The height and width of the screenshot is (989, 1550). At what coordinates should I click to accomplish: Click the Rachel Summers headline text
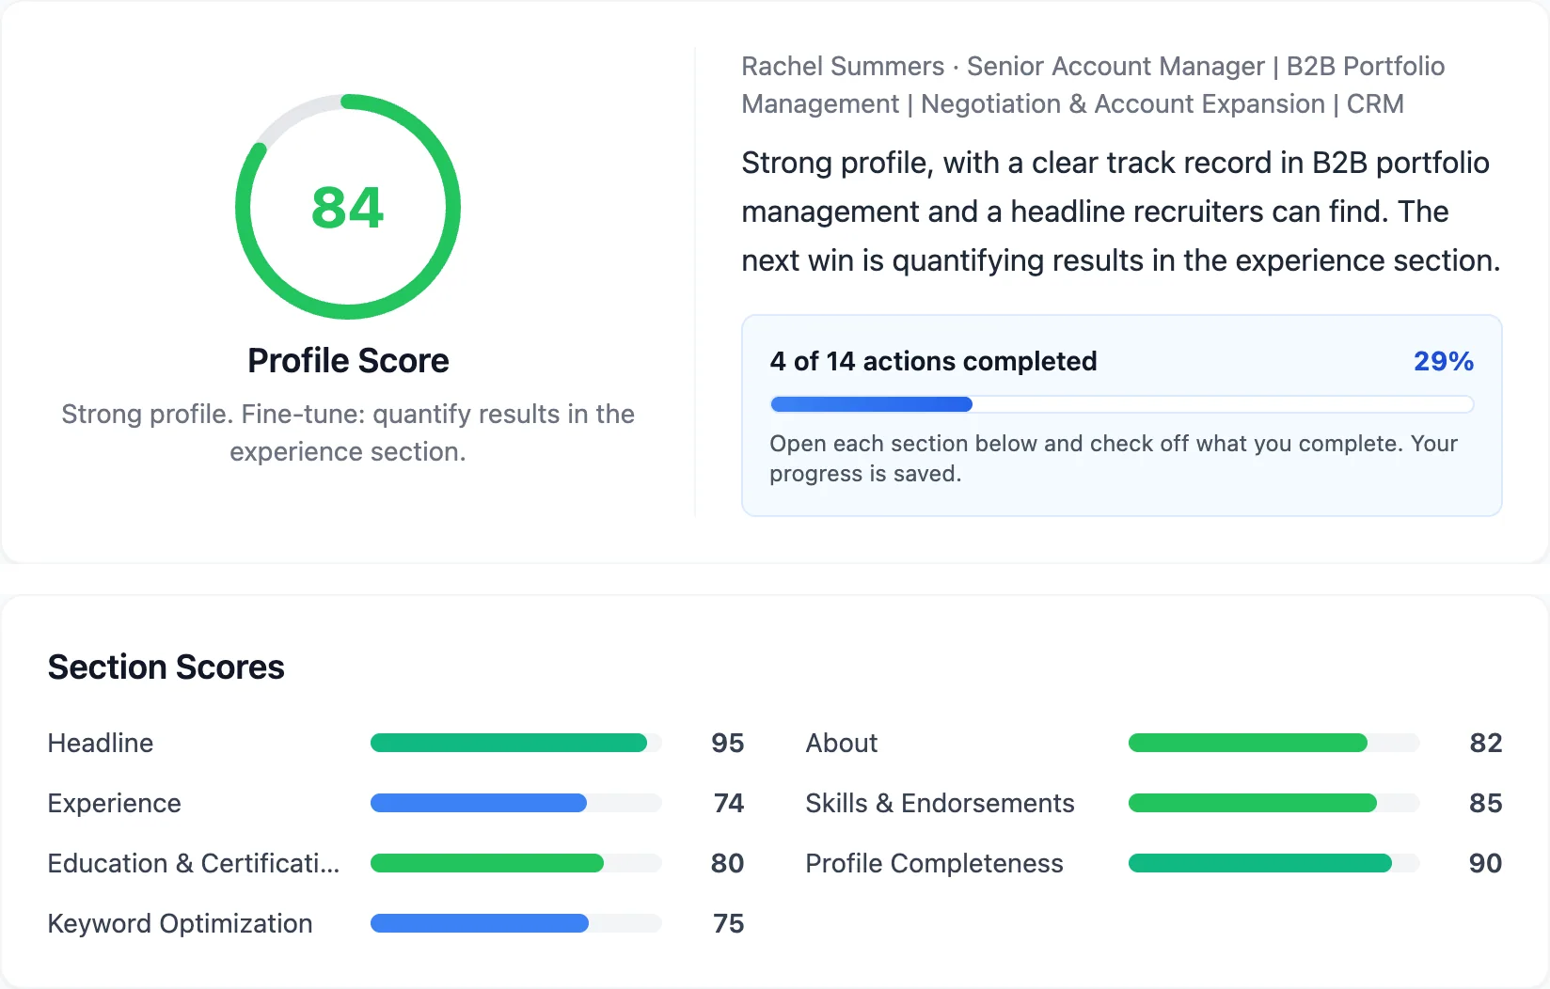tap(1093, 85)
